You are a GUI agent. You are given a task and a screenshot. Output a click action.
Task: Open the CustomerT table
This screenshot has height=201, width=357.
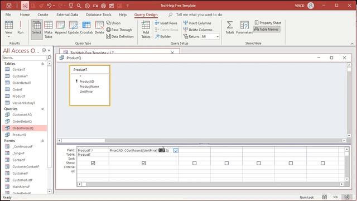pos(20,76)
